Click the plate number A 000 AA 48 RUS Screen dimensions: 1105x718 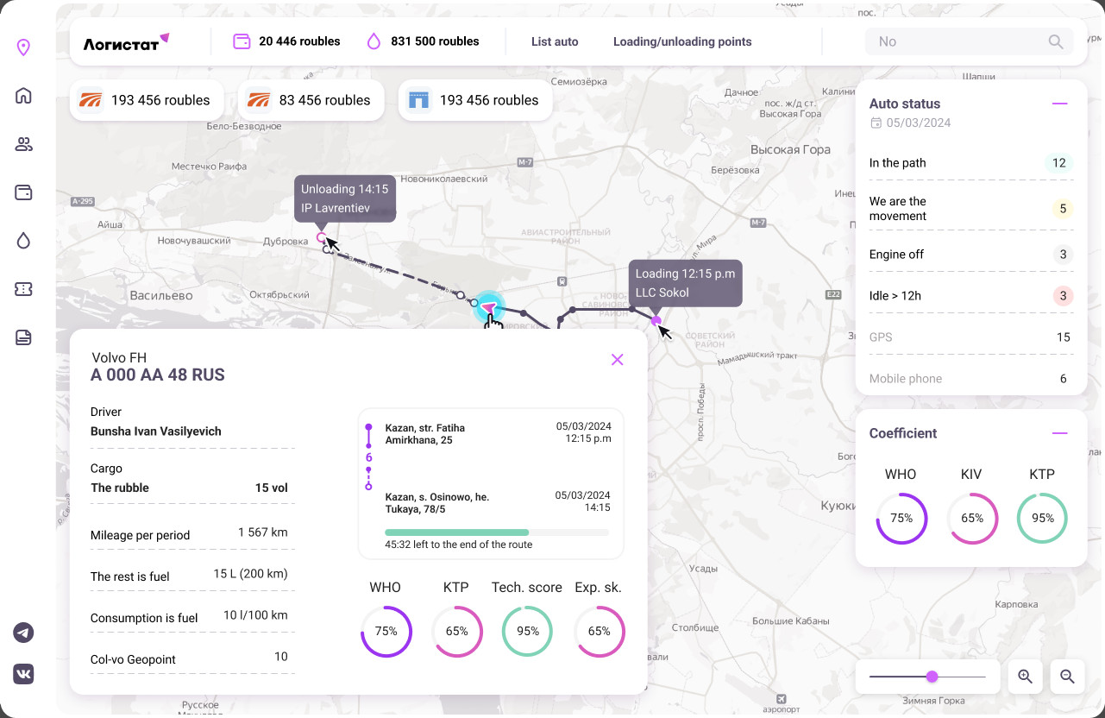(x=158, y=375)
